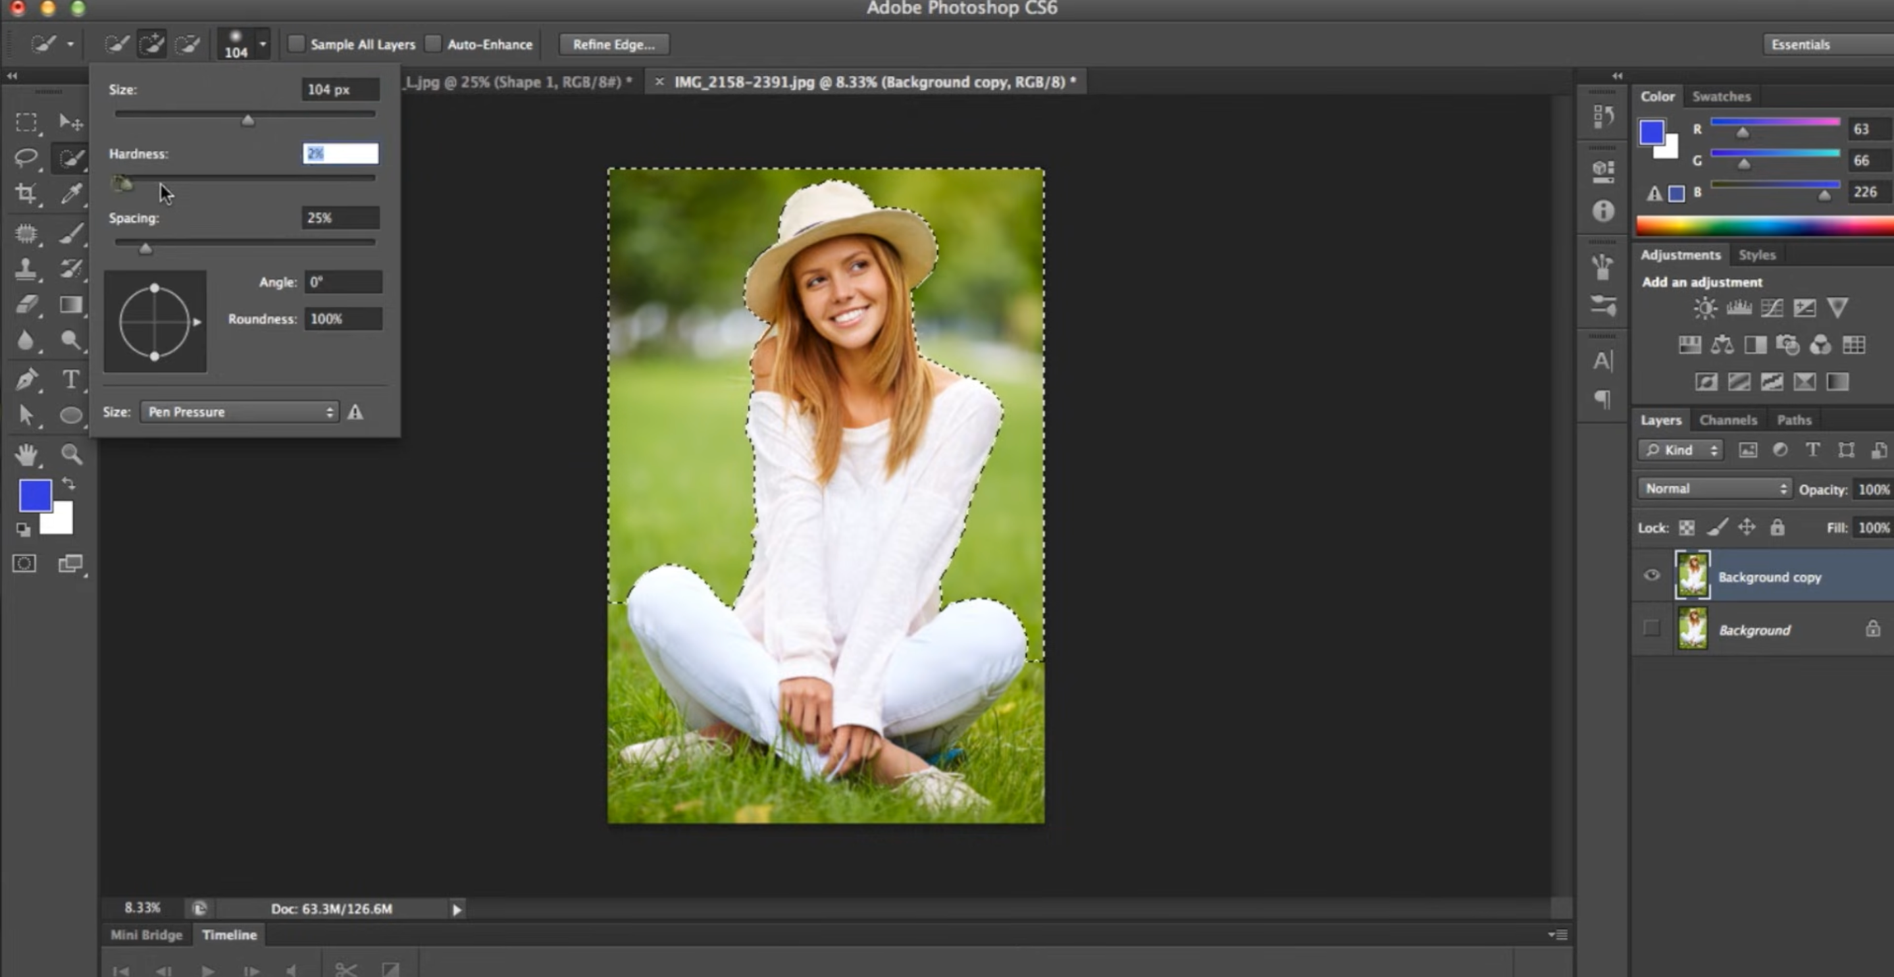Enable Auto-Enhance checkbox

click(433, 43)
